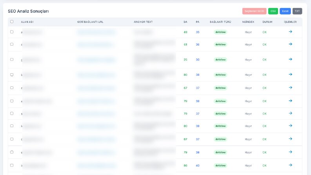The width and height of the screenshot is (311, 175).
Task: Click the dofollow badge in DA 25 row
Action: click(220, 60)
